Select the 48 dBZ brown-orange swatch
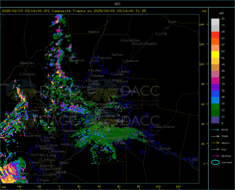Screen dimensions: 235x190 (x=215, y=68)
